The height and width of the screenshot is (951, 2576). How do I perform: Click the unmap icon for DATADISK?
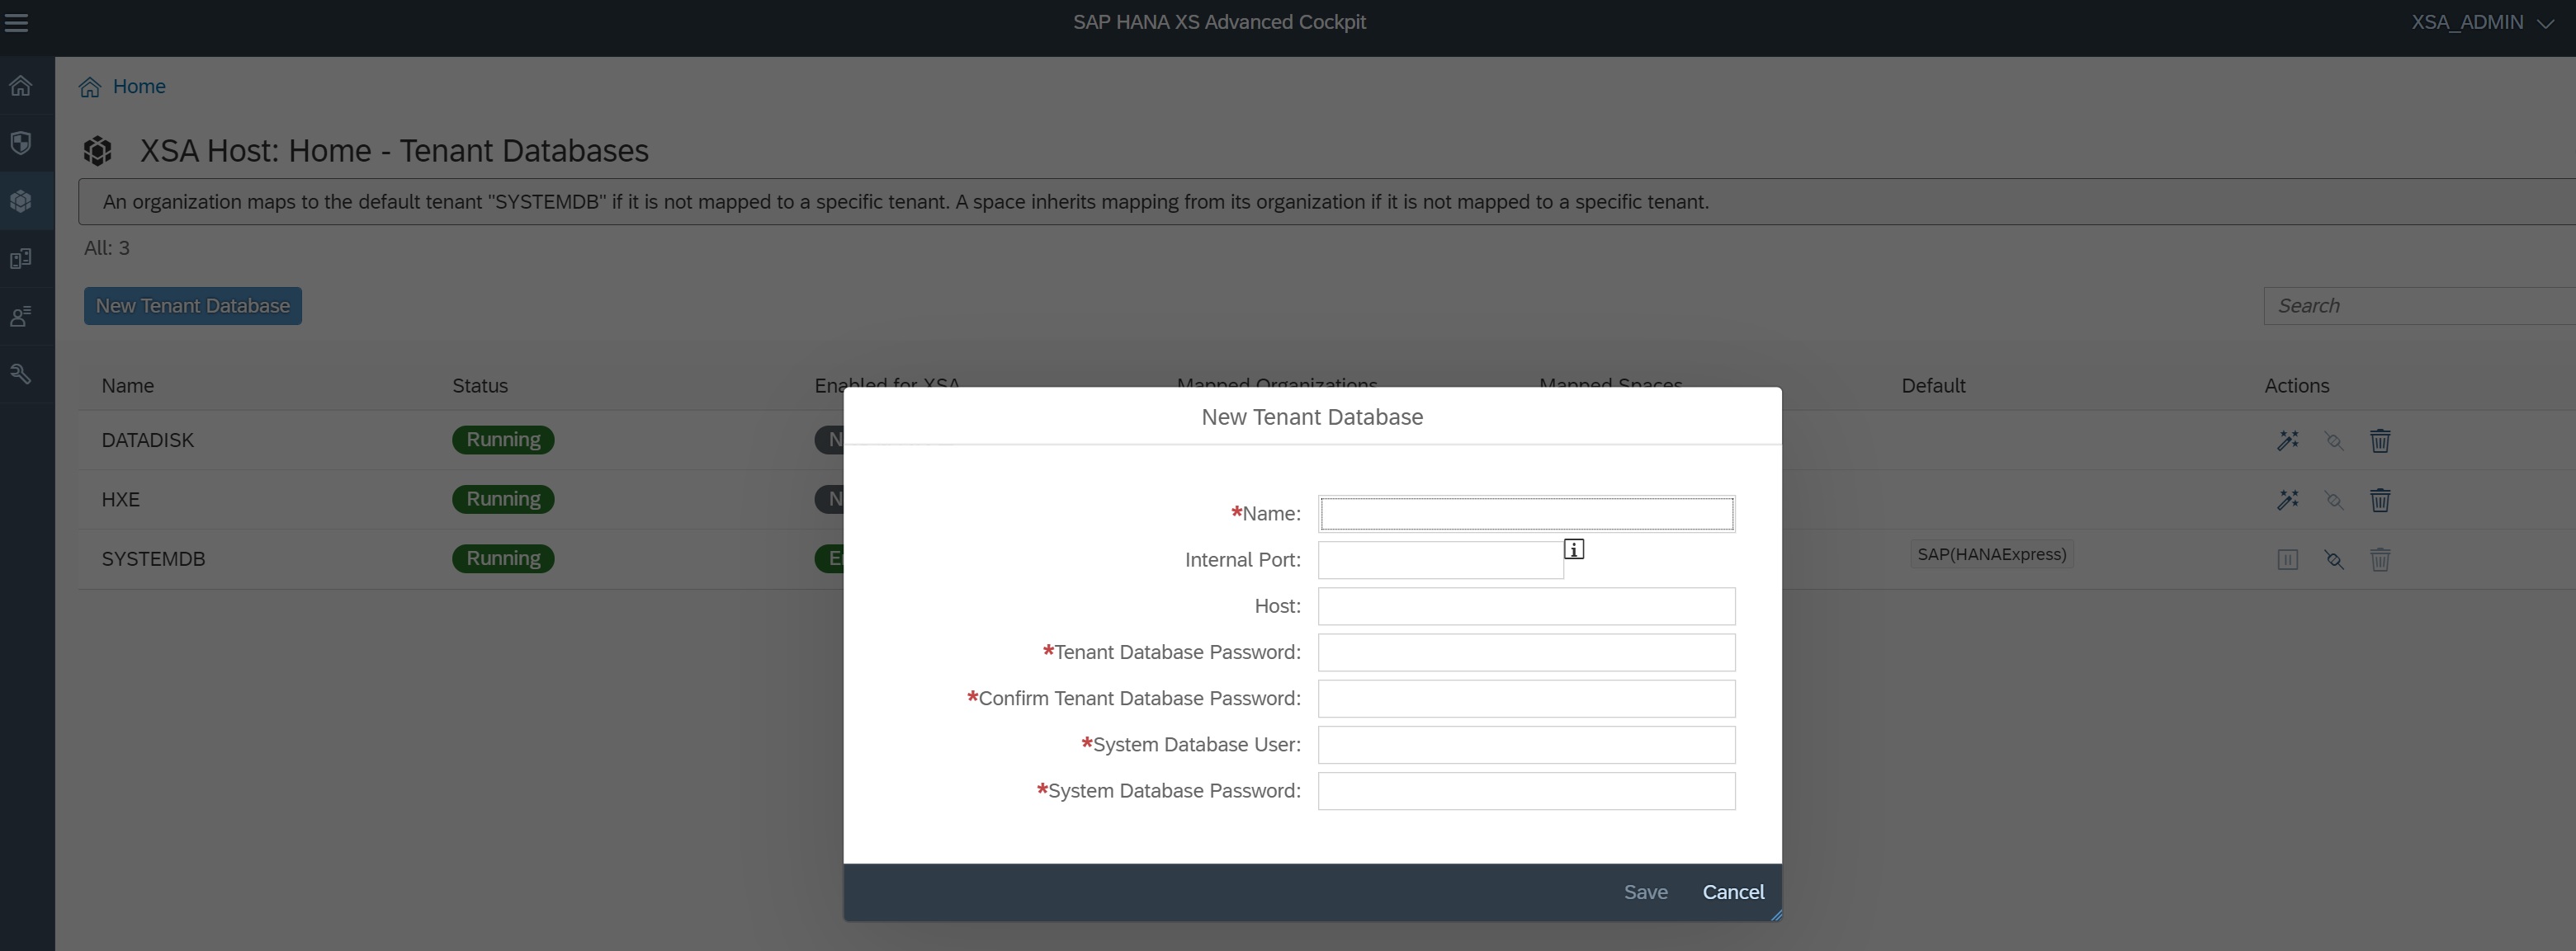2334,440
